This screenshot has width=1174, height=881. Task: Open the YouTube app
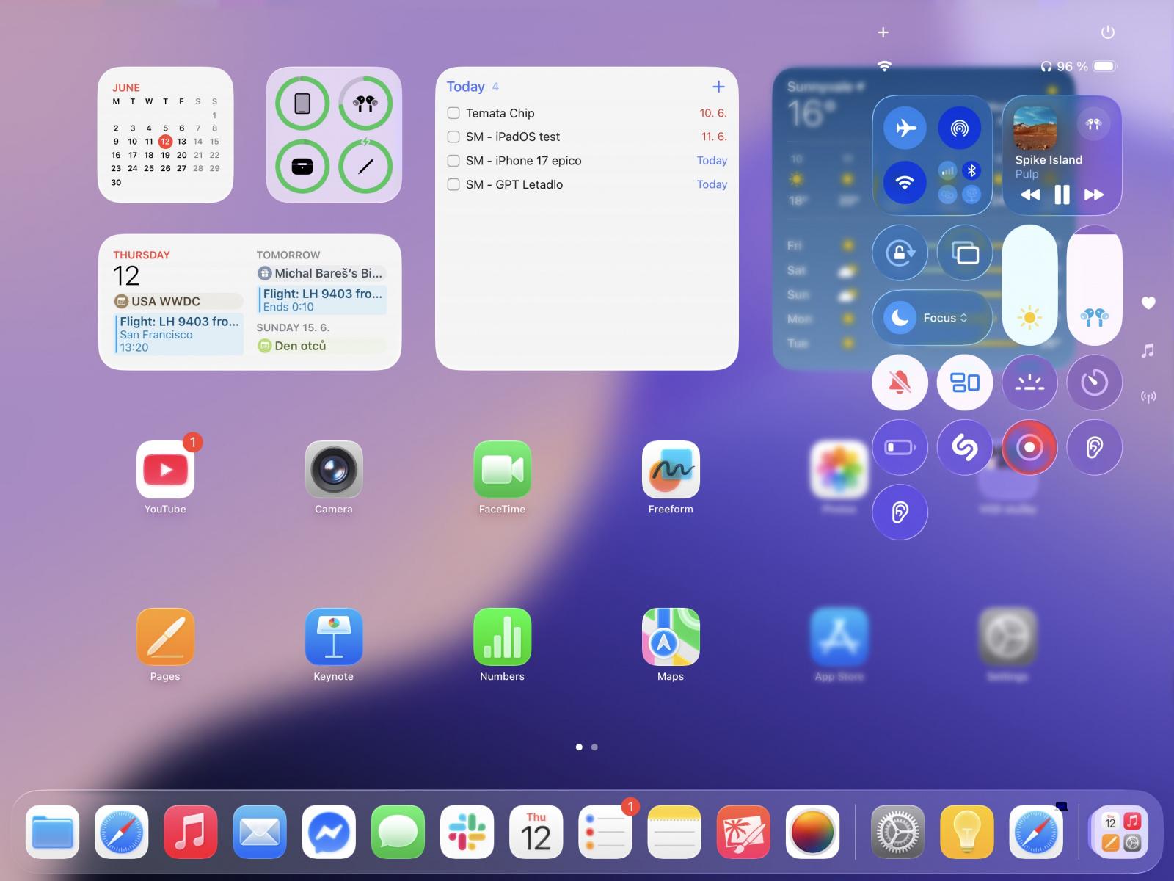[165, 470]
